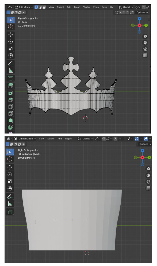Screen dimensions: 157x266
Task: Select the Transform tool in Object Mode viewport
Action: [10, 188]
